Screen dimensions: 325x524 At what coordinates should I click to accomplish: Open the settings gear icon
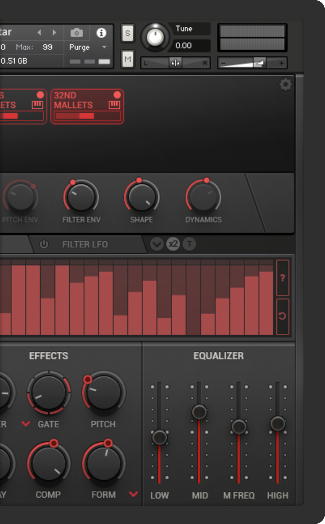[x=285, y=85]
